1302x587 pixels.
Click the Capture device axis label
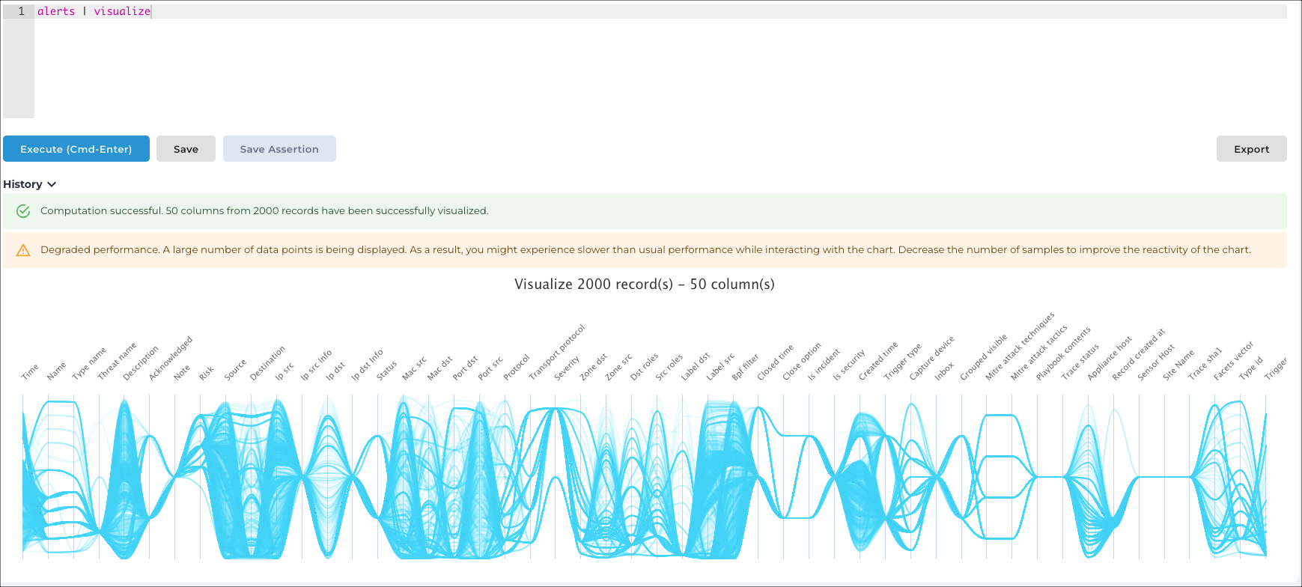[x=931, y=358]
